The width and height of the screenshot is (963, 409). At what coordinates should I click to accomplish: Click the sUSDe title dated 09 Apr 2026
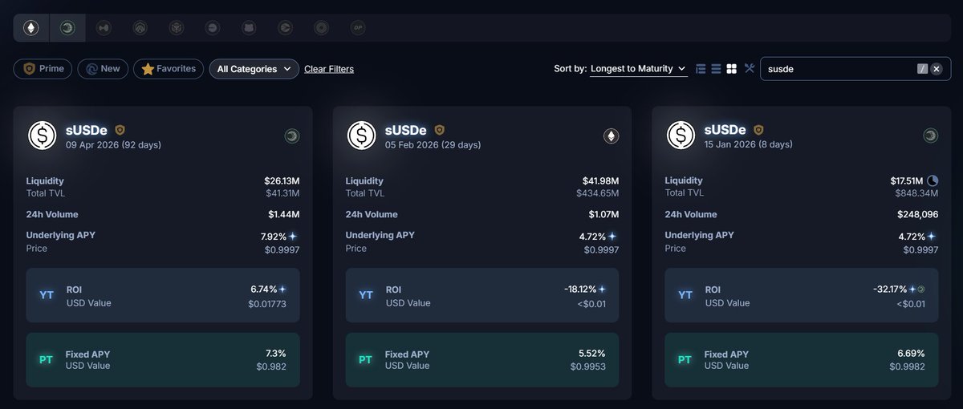click(x=87, y=129)
